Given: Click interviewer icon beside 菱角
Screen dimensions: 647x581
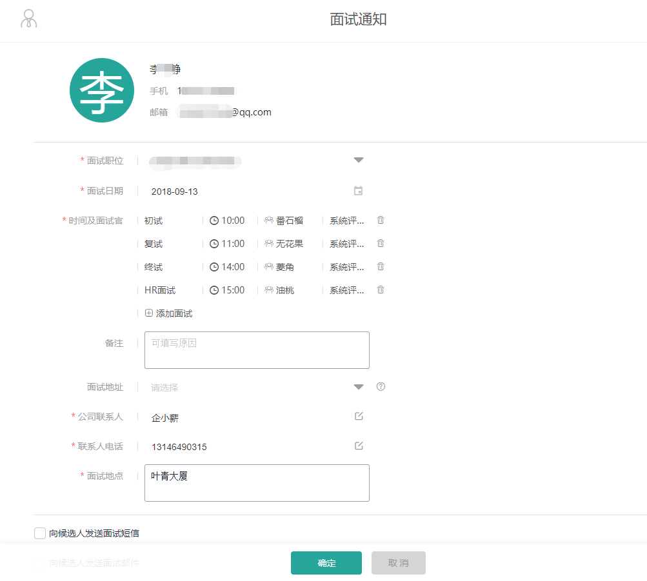Looking at the screenshot, I should coord(269,266).
